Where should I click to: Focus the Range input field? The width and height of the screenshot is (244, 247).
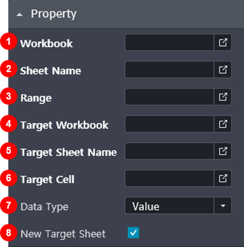[169, 97]
